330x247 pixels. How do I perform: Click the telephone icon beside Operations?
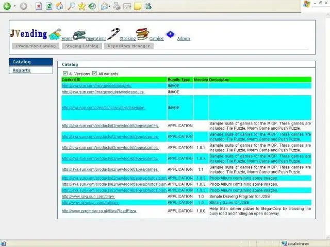click(x=79, y=35)
